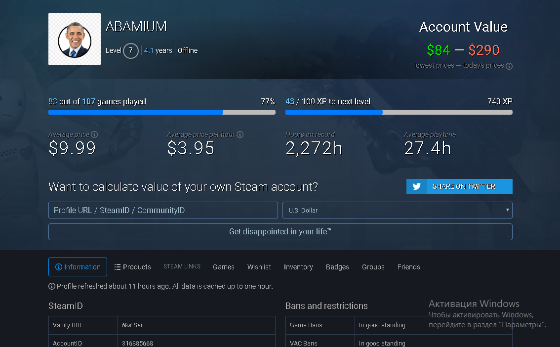Click the Bans and restrictions heading
Viewport: 560px width, 347px height.
[326, 306]
